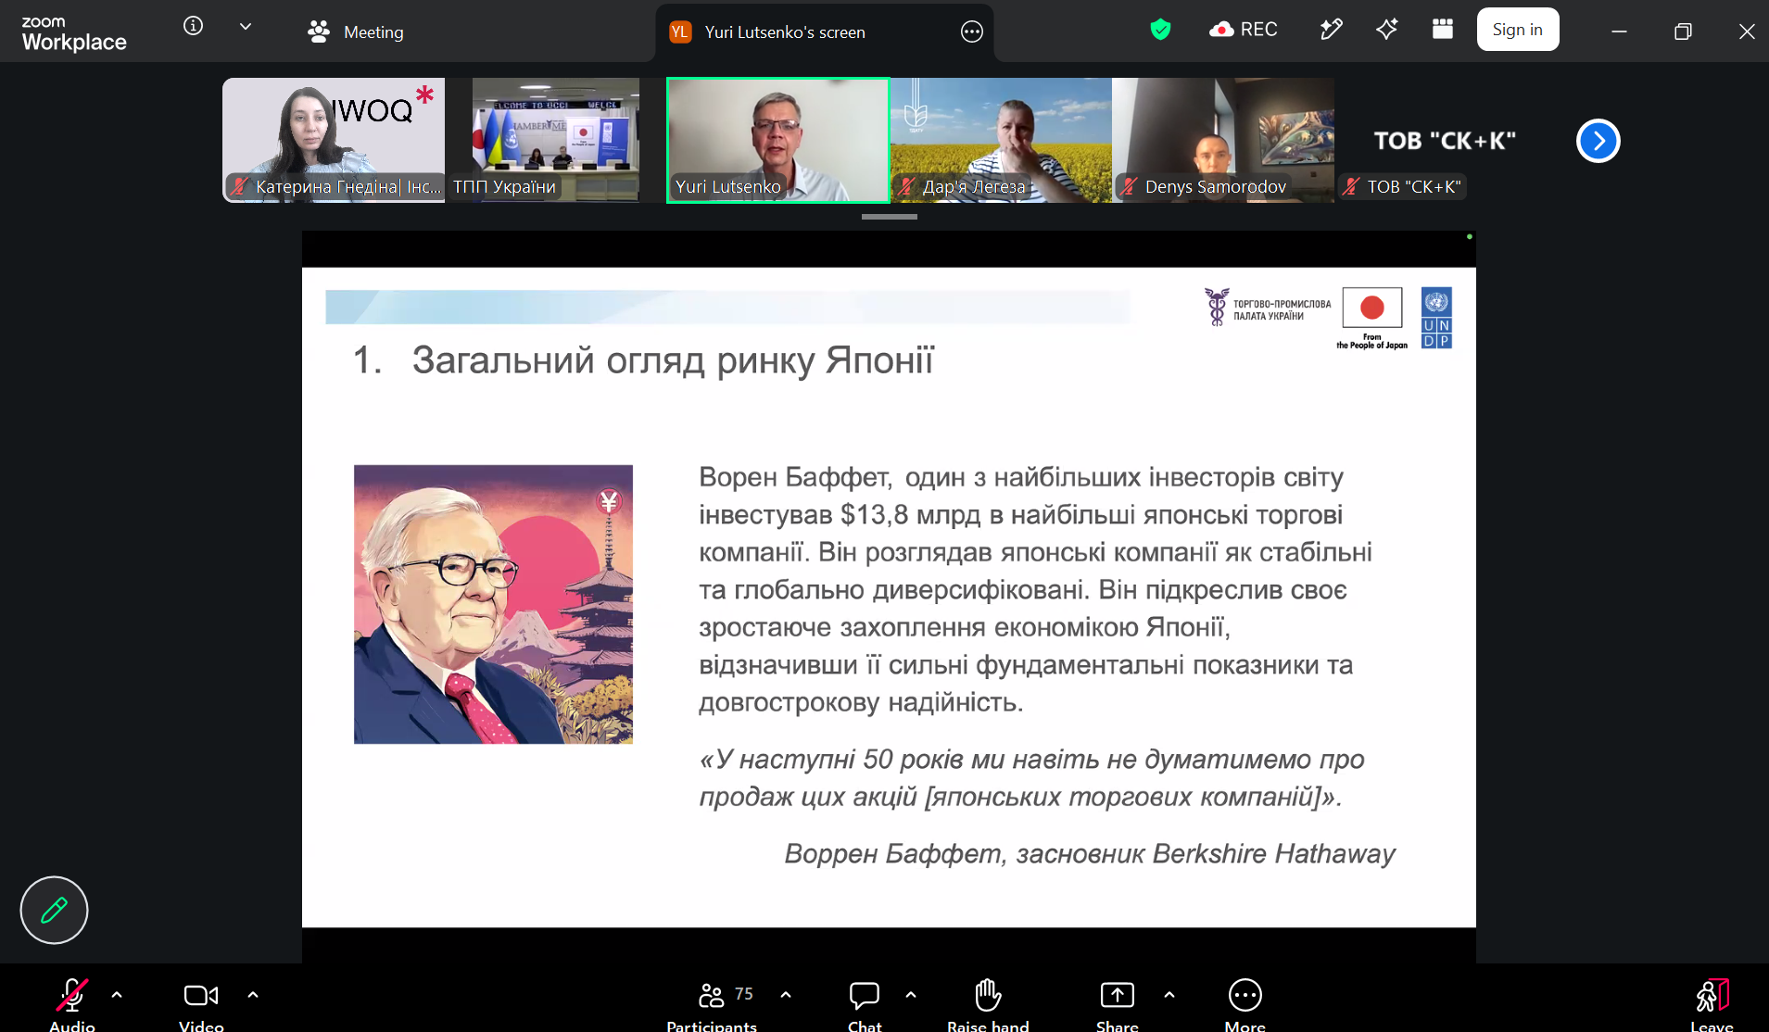Open the More options menu
The width and height of the screenshot is (1769, 1032).
(x=1245, y=1004)
